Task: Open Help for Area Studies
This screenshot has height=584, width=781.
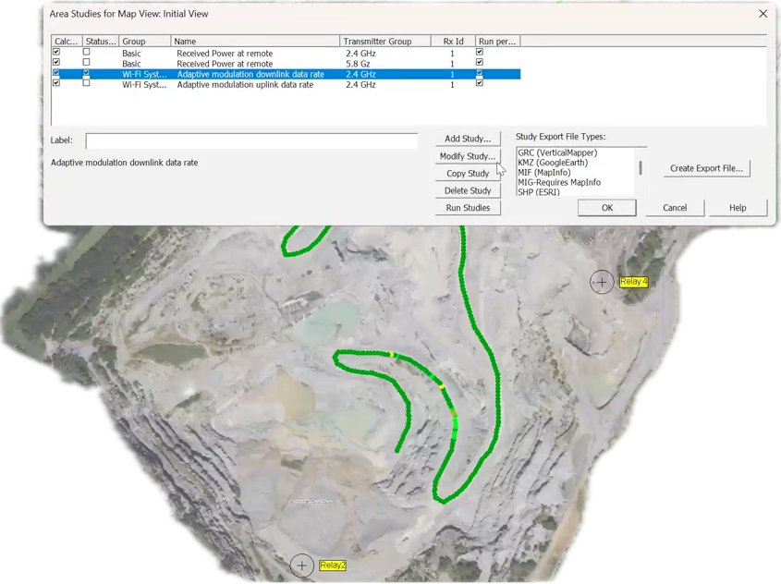Action: coord(738,208)
